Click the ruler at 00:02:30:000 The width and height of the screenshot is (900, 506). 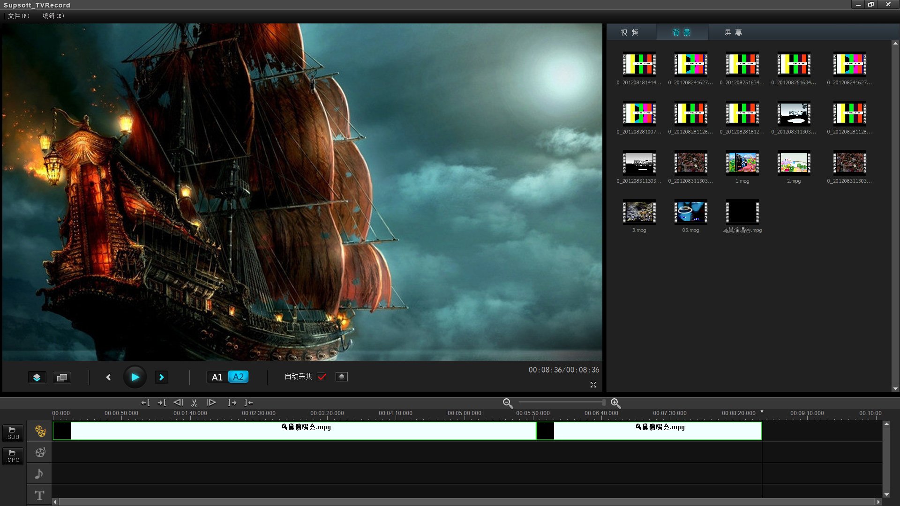259,413
